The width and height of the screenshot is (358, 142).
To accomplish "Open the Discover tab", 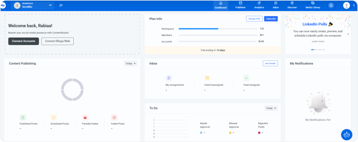I will pyautogui.click(x=292, y=5).
